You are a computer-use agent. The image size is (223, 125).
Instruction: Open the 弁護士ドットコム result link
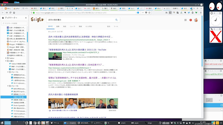(x=82, y=78)
